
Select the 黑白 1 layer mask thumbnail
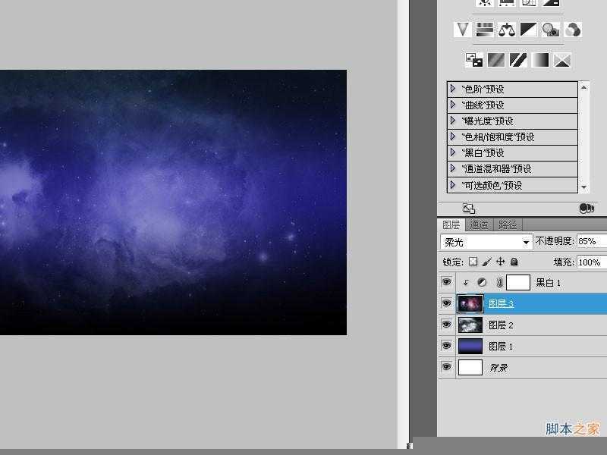[518, 282]
